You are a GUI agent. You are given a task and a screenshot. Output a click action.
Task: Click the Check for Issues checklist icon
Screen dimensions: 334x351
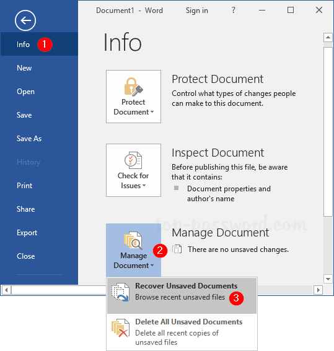(x=133, y=160)
